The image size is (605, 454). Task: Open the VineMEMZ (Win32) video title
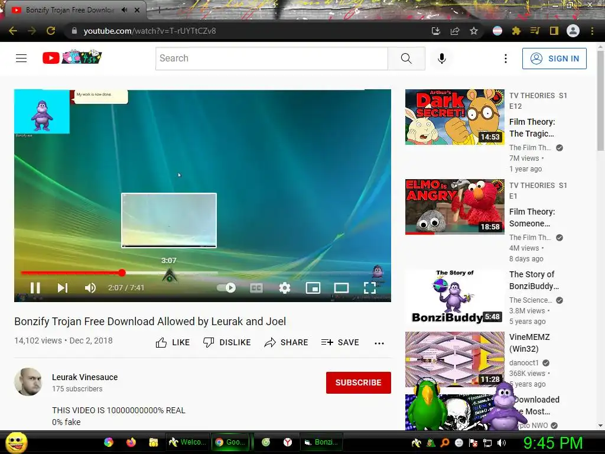[x=529, y=343]
